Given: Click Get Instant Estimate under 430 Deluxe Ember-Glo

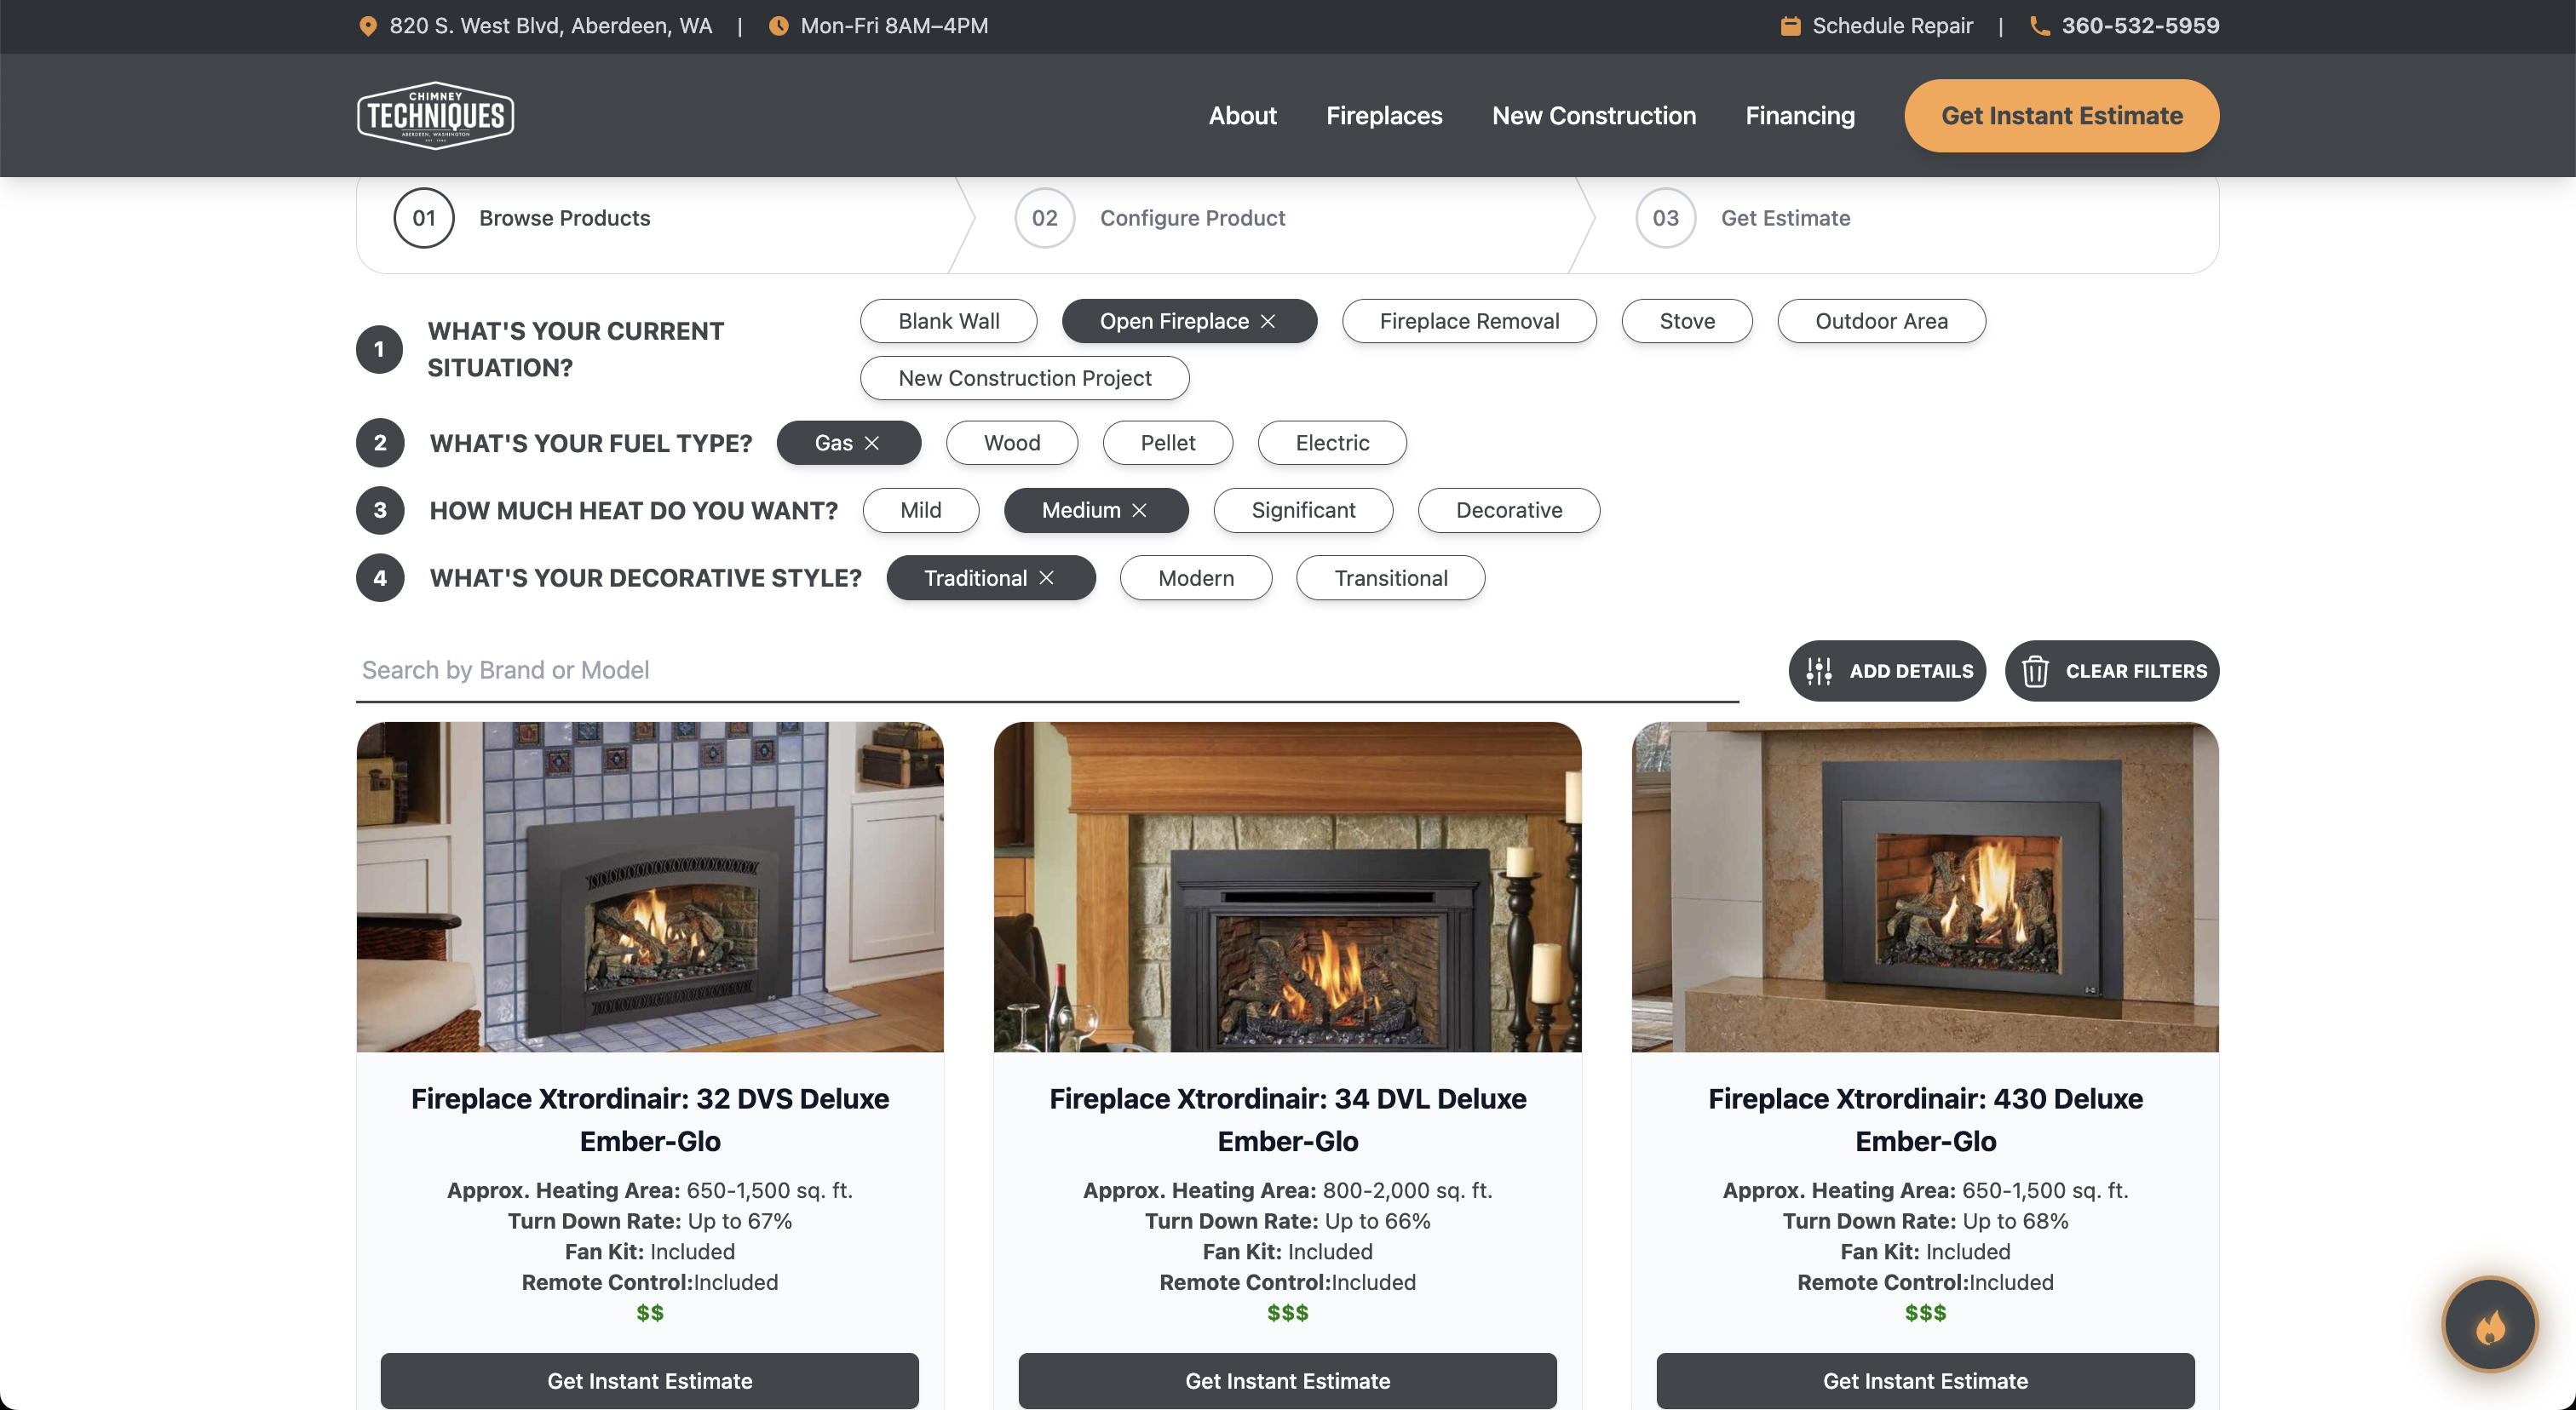Looking at the screenshot, I should coord(1924,1381).
